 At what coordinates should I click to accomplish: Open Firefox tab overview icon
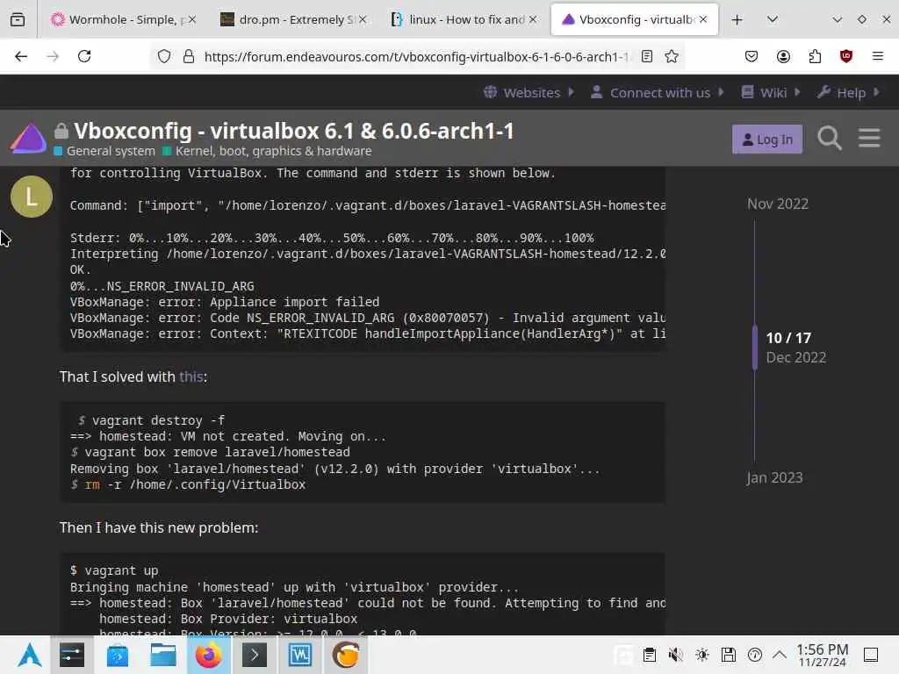(x=18, y=19)
